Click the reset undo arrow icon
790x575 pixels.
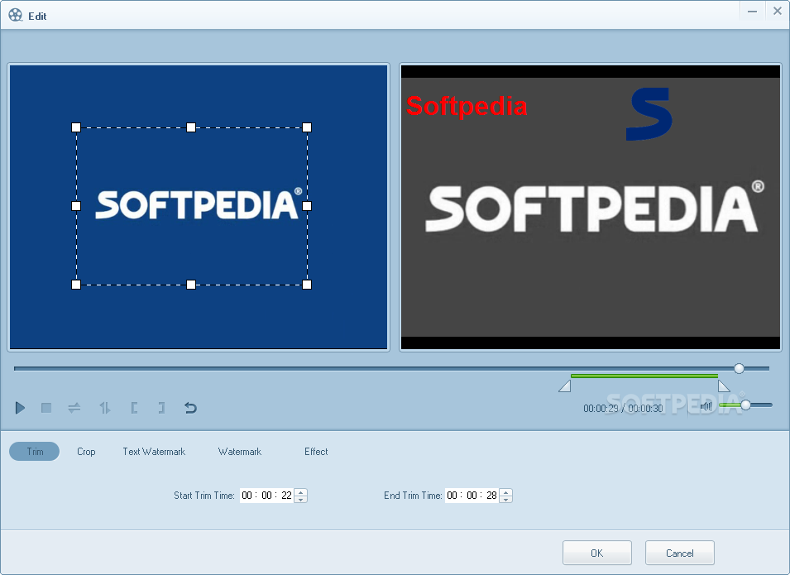(x=190, y=408)
